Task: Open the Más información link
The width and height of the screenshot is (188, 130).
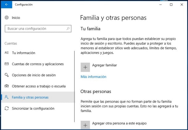Action: 93,77
